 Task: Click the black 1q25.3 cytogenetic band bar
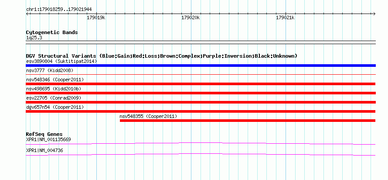201,42
